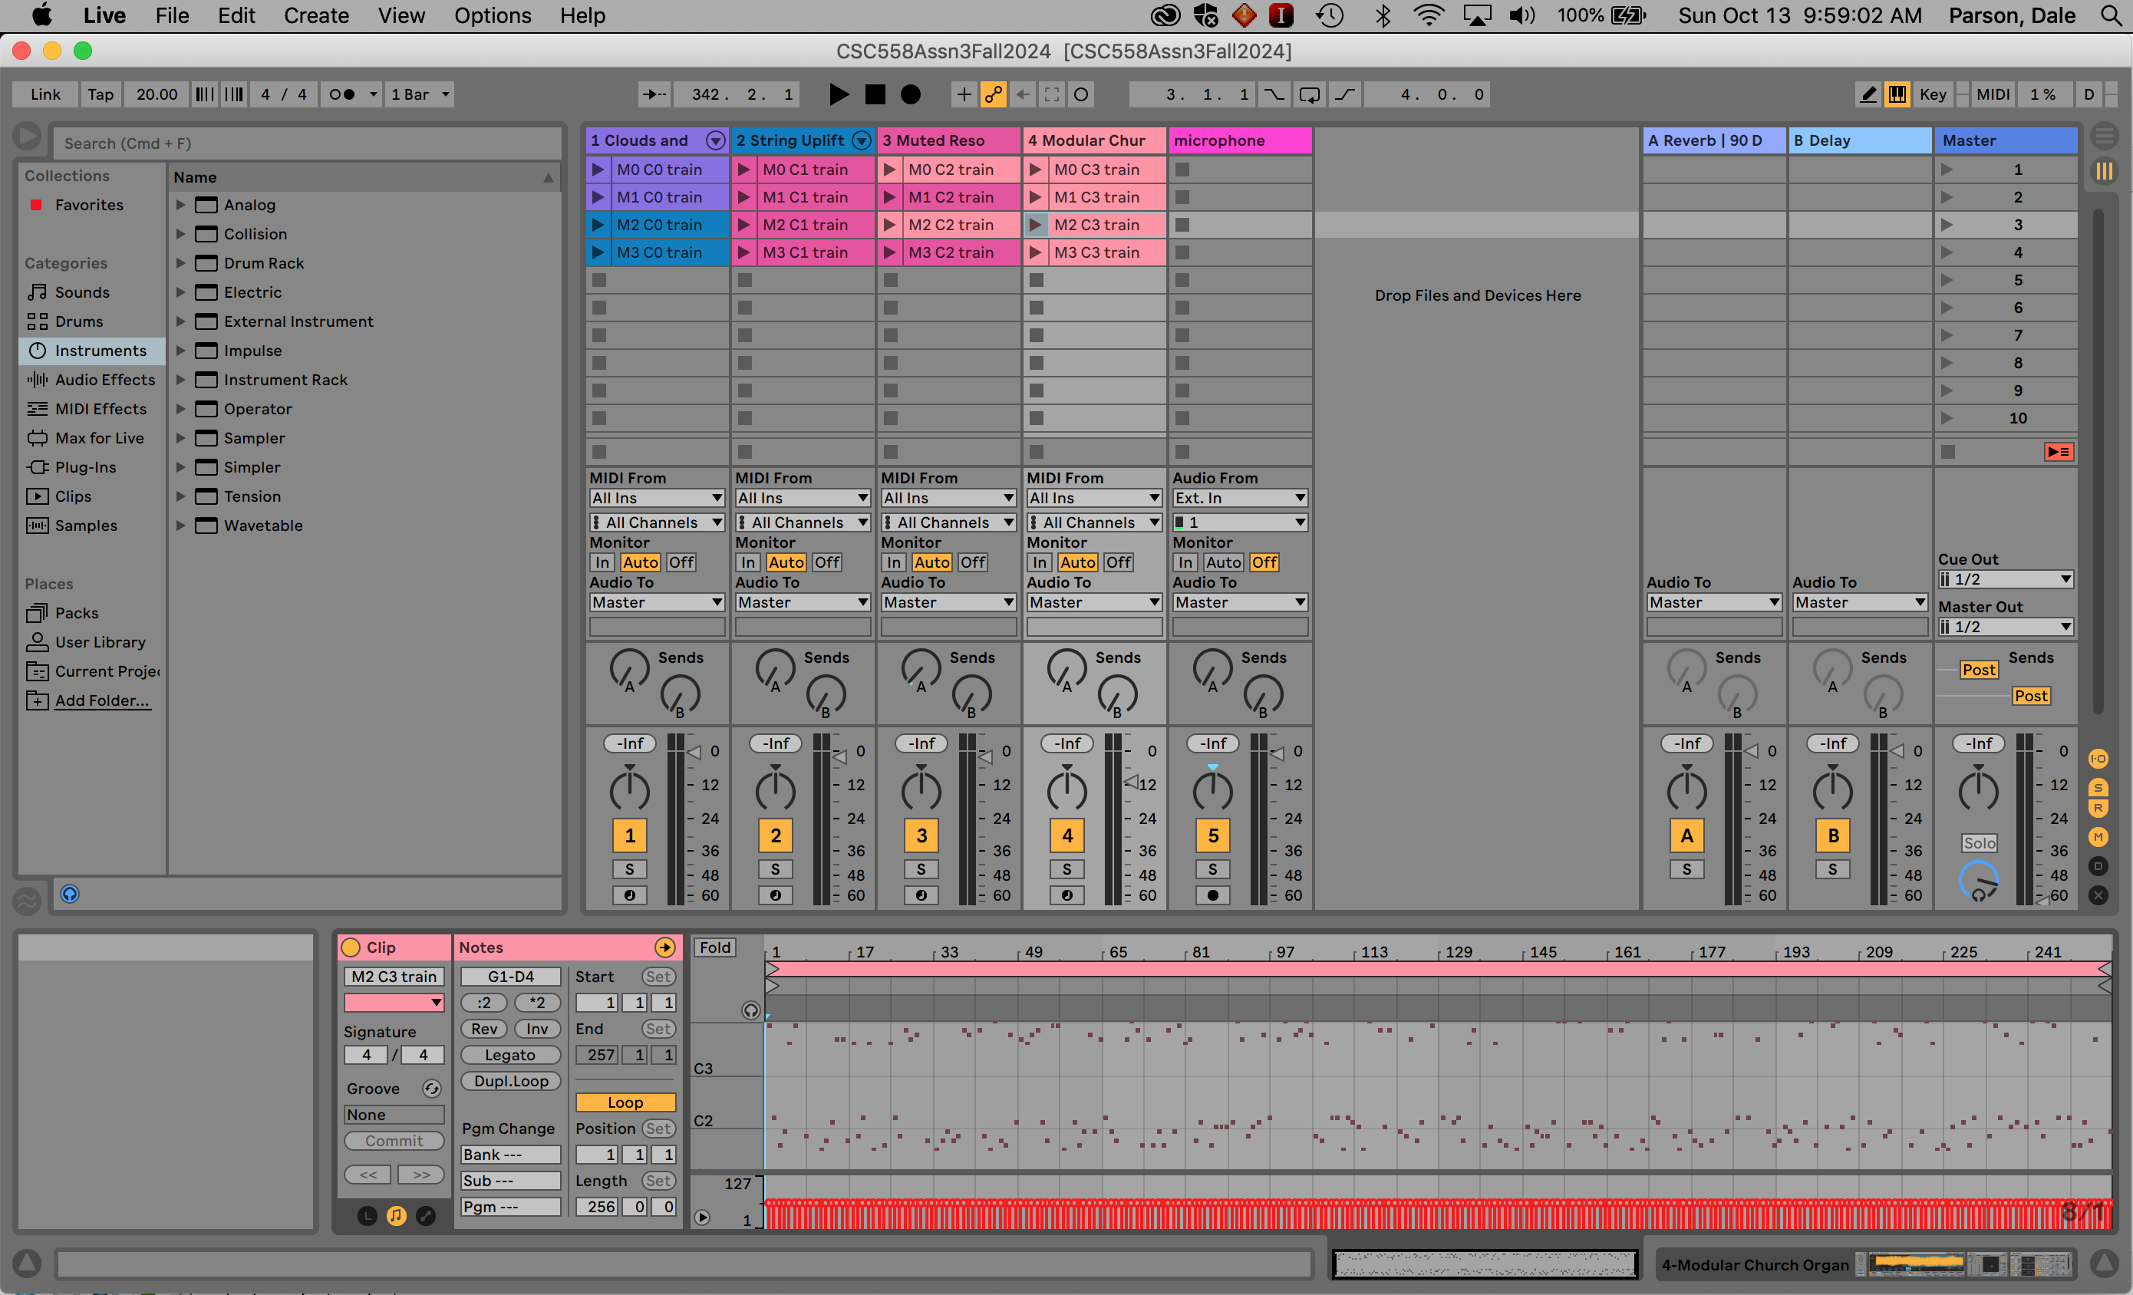The image size is (2133, 1295).
Task: Open clip color dropdown in Clip box
Action: pyautogui.click(x=394, y=1003)
